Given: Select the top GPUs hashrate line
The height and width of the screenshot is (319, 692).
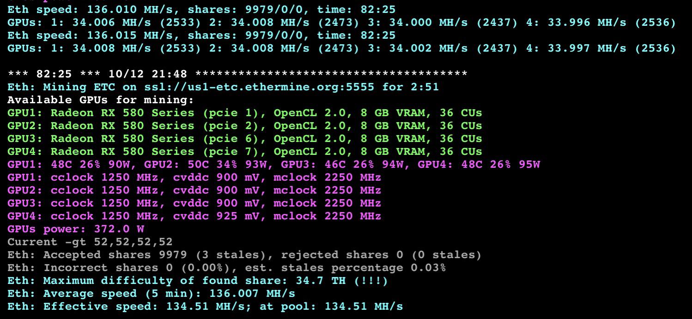Looking at the screenshot, I should [342, 22].
